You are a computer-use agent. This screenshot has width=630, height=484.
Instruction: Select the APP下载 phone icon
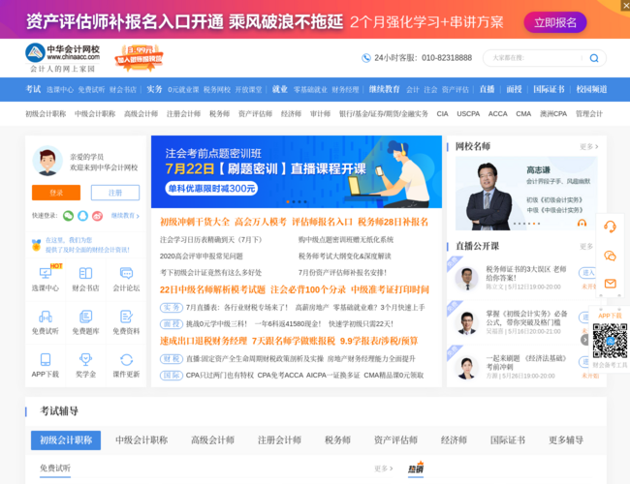45,359
